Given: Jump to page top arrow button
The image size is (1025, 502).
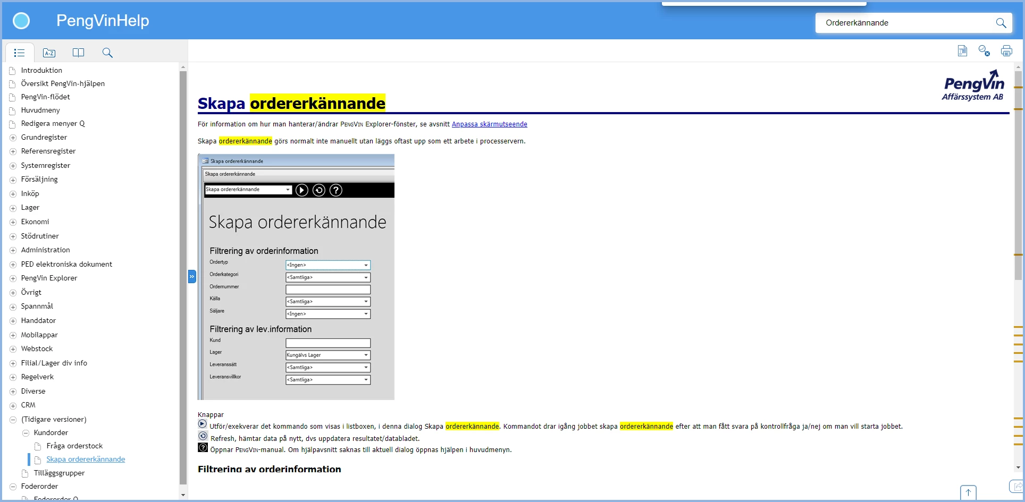Looking at the screenshot, I should 968,493.
